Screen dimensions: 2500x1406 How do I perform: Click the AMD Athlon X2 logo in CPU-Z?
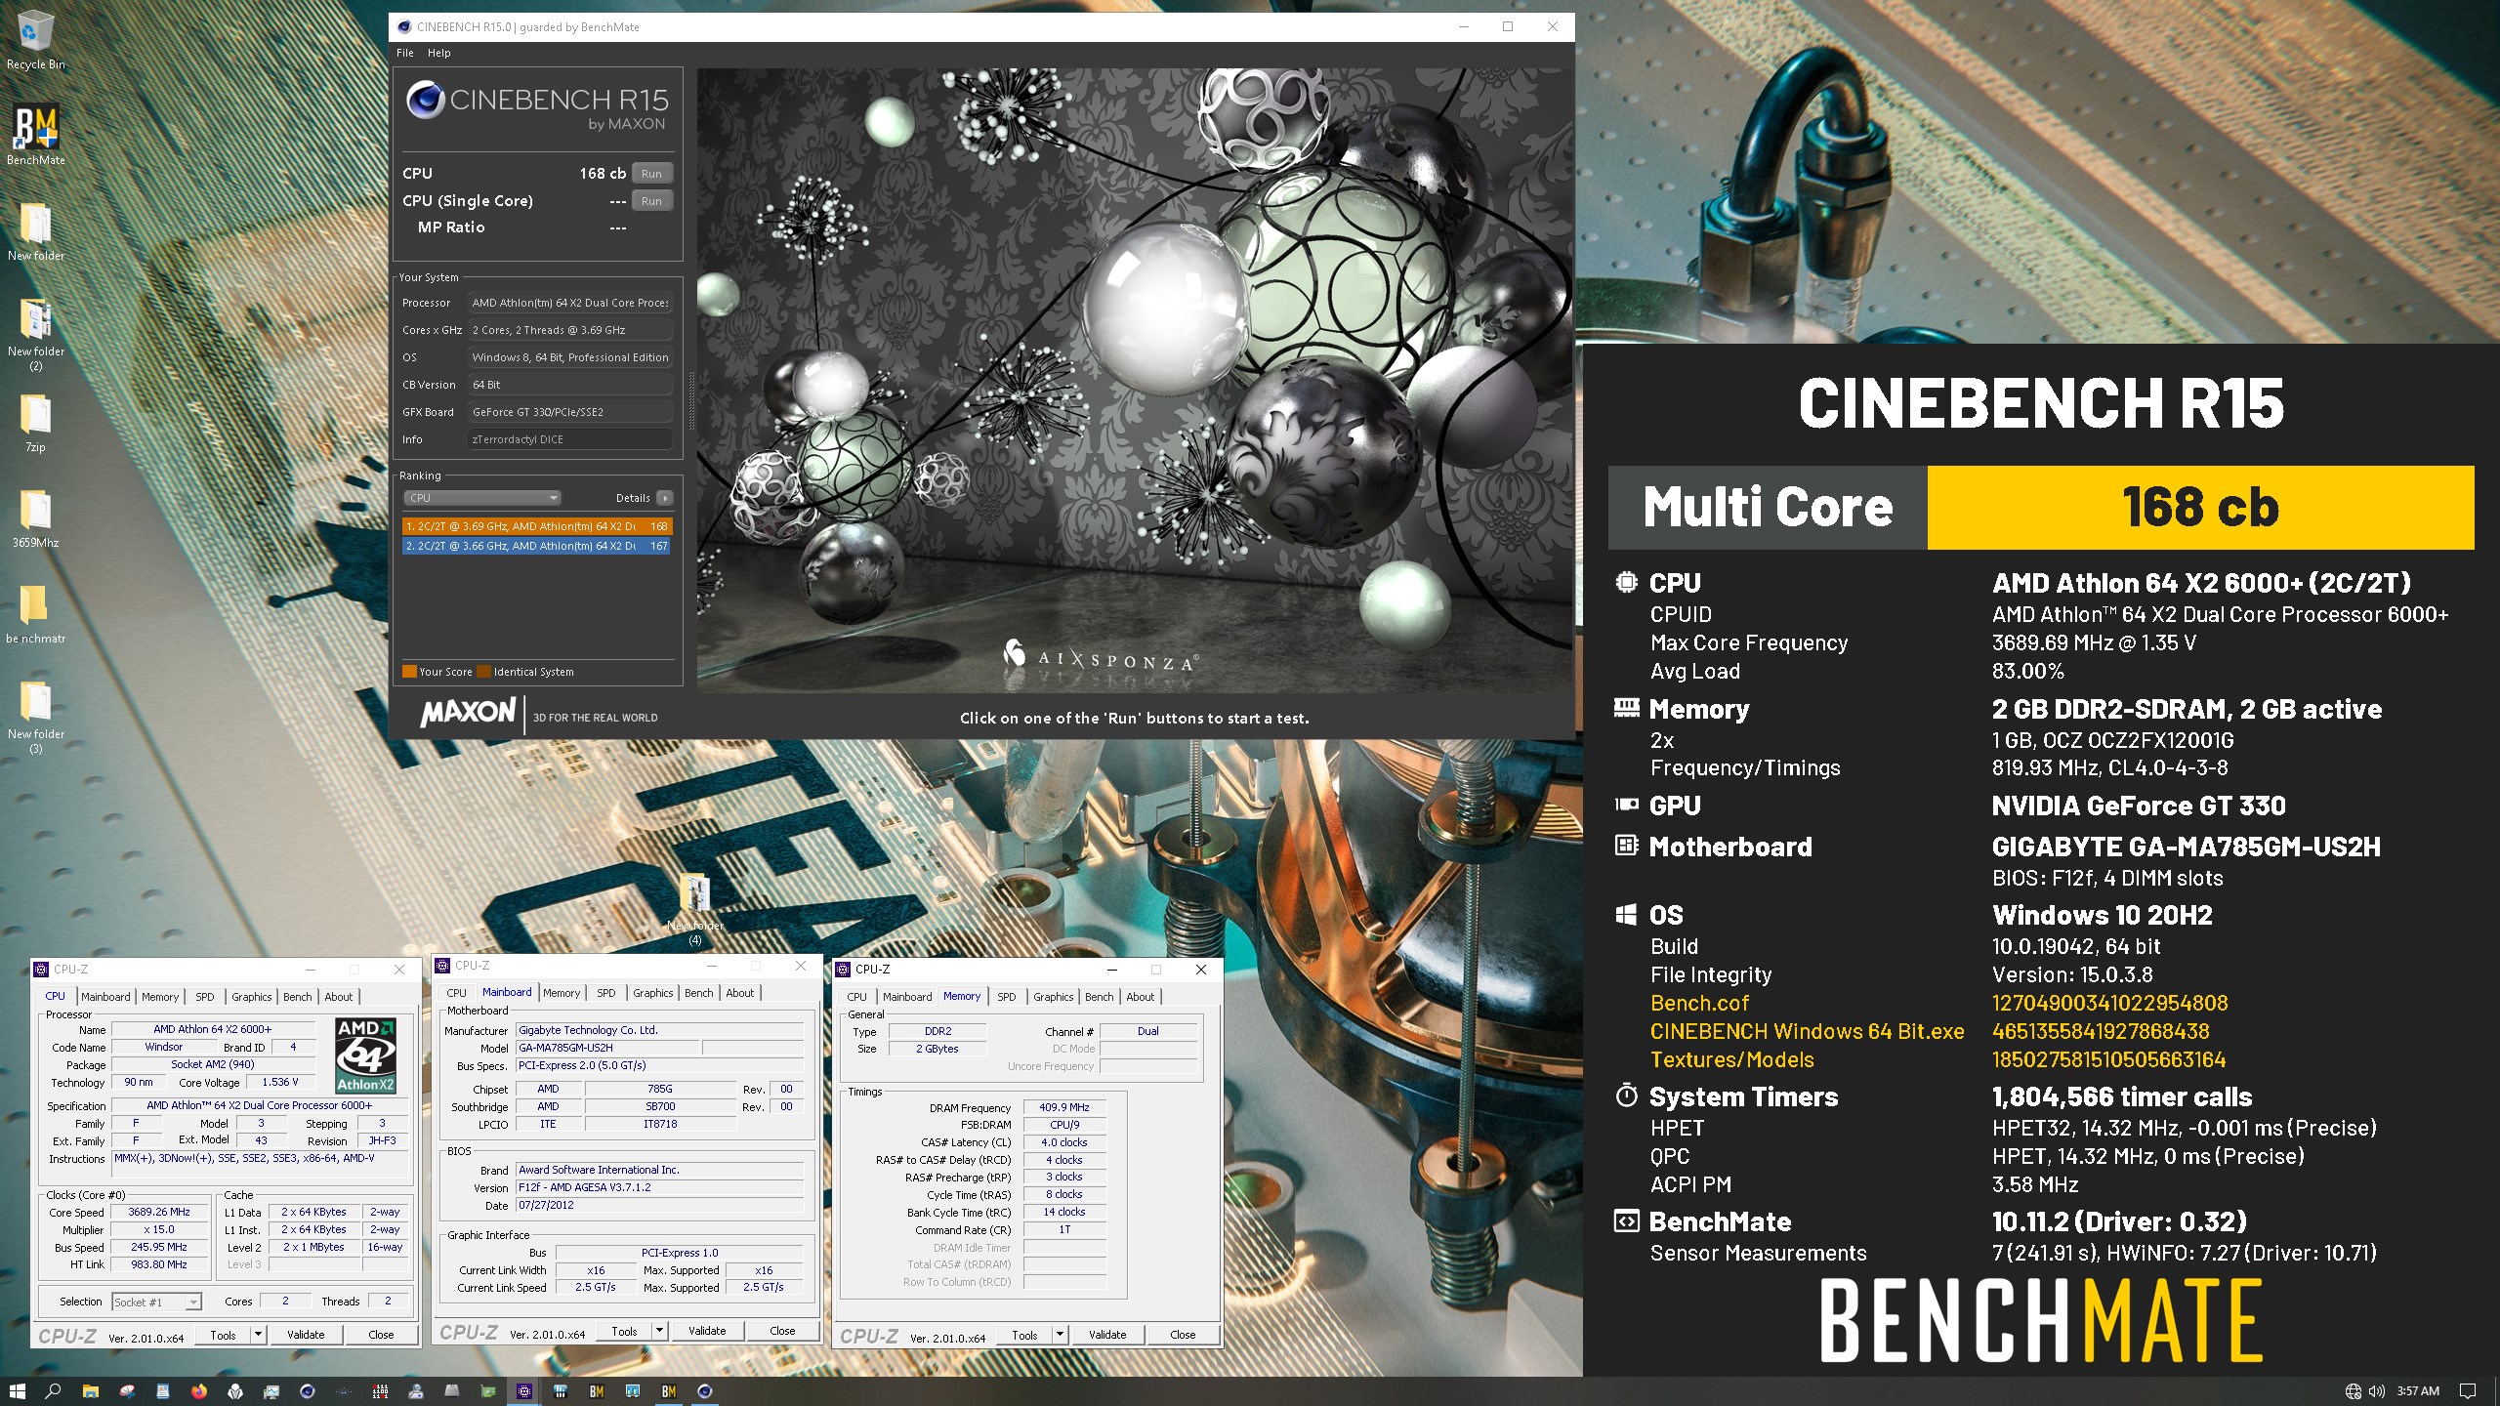coord(365,1054)
